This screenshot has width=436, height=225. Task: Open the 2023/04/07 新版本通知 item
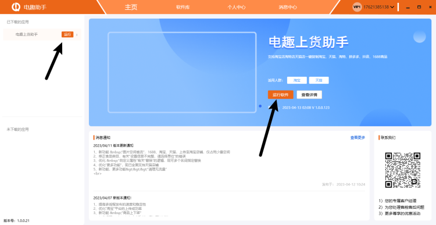coord(112,198)
